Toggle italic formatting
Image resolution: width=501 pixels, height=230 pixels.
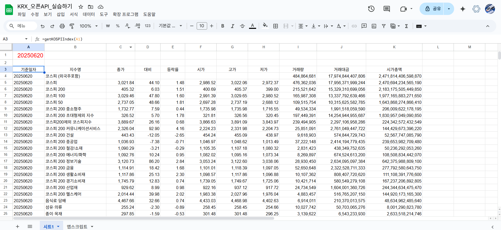(x=232, y=26)
